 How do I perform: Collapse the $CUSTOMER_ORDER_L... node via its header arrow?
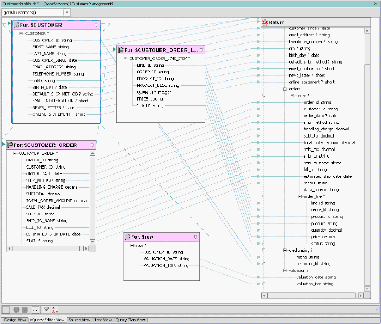coord(201,50)
